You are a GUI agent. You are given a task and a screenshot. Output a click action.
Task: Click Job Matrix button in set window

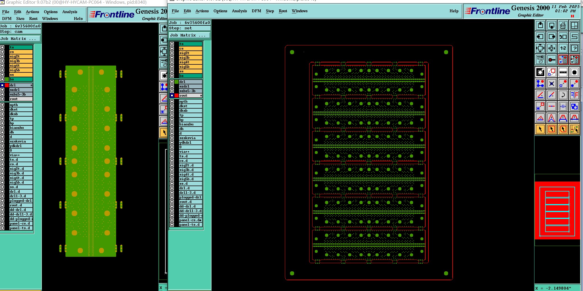[x=190, y=35]
